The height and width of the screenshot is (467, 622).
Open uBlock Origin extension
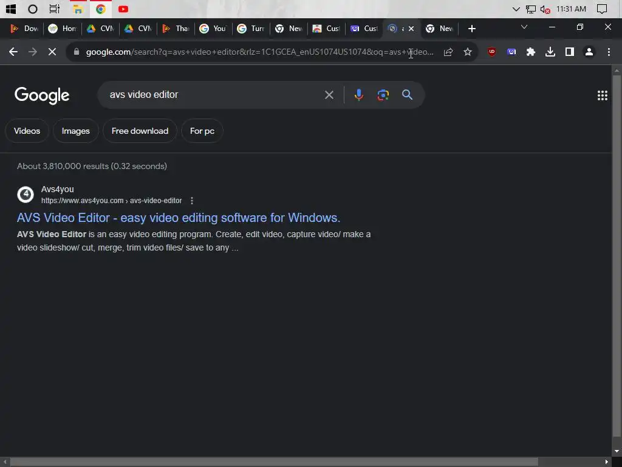pos(492,52)
